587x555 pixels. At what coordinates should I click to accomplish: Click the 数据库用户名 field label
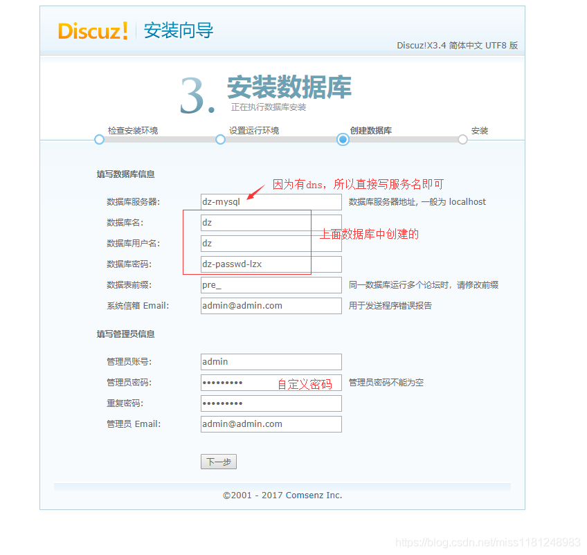tap(134, 244)
